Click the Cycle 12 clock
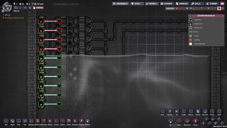This screenshot has width=227, height=128. pyautogui.click(x=7, y=7)
